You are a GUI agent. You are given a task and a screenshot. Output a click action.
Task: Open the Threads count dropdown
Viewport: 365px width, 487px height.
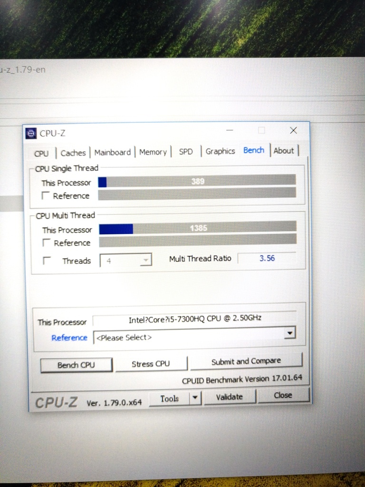(125, 261)
